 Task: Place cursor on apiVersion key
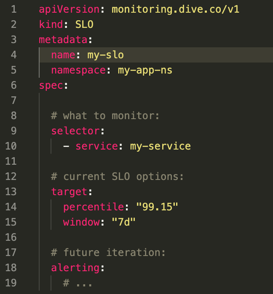coord(69,9)
